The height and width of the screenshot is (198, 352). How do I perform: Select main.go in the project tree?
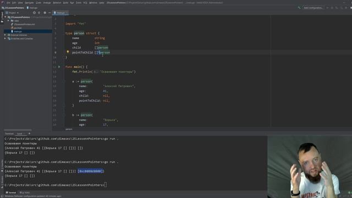(18, 31)
